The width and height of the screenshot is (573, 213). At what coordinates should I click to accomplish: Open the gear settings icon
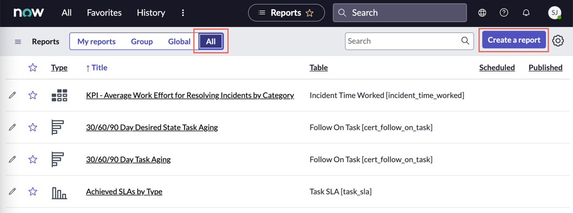pos(558,41)
